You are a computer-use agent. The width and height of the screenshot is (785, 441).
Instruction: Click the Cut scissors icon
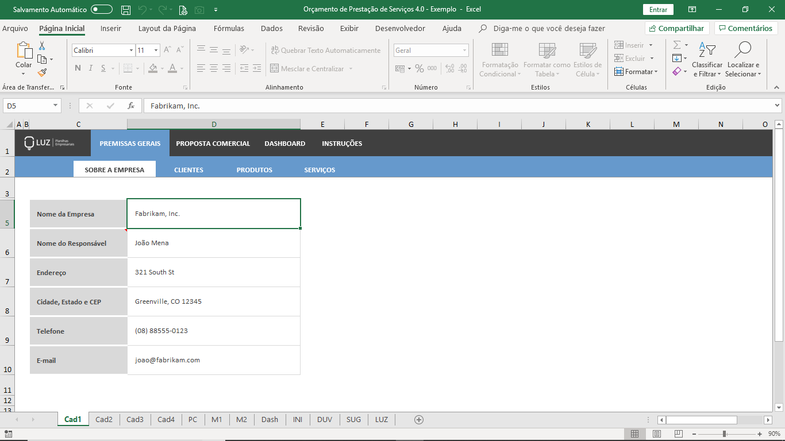coord(42,46)
